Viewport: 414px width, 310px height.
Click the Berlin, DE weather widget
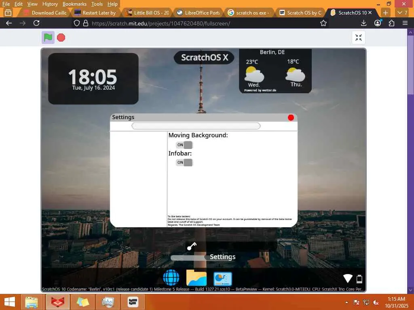(x=275, y=71)
